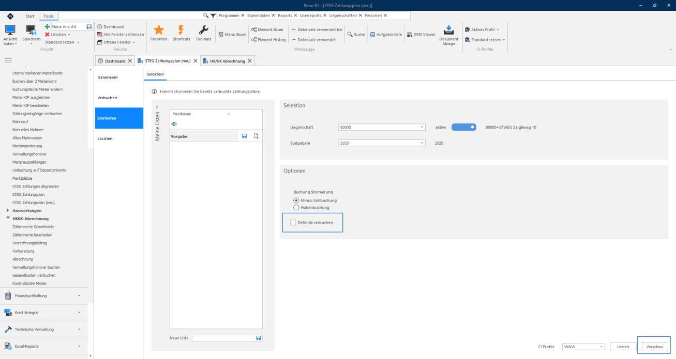Click the Vorschau button
This screenshot has width=676, height=359.
click(654, 347)
